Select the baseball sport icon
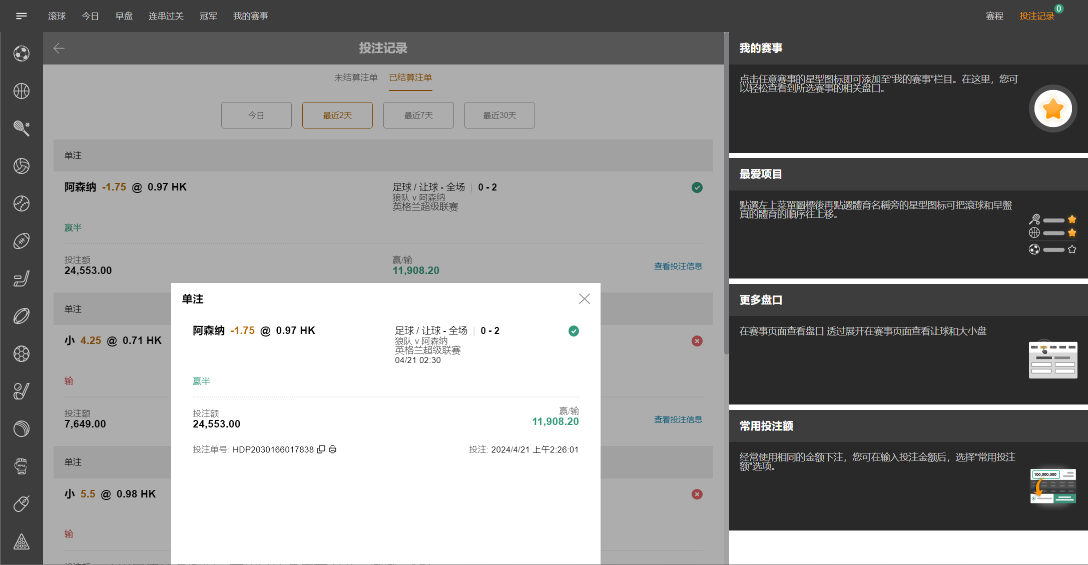Image resolution: width=1088 pixels, height=565 pixels. [21, 203]
